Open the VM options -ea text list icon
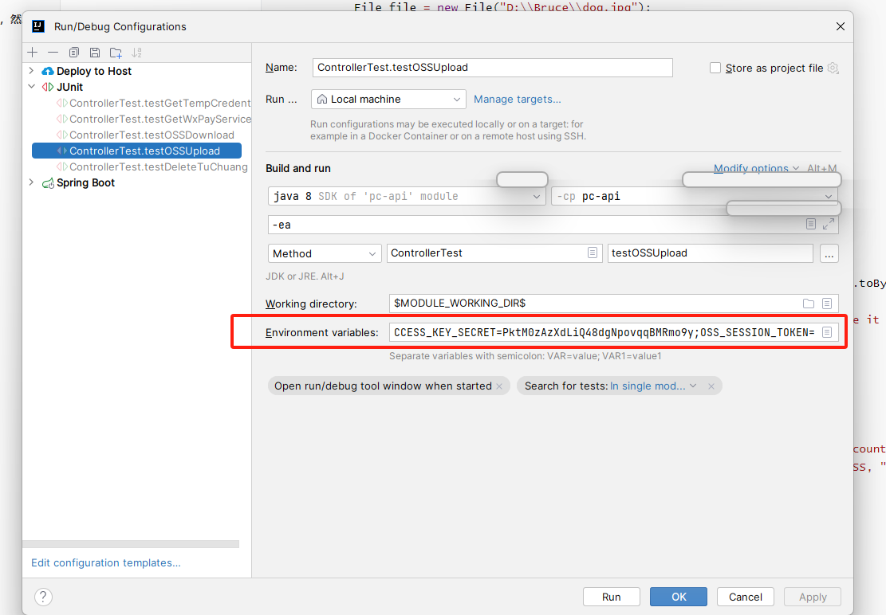The width and height of the screenshot is (886, 615). (811, 224)
